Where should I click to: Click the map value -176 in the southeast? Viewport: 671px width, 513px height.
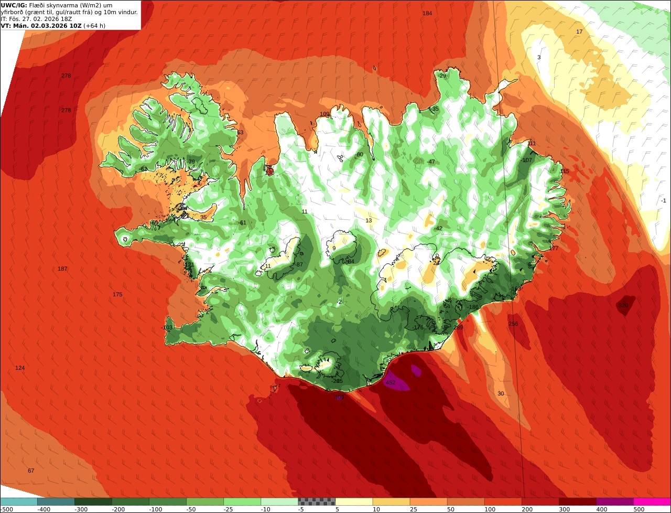418,328
